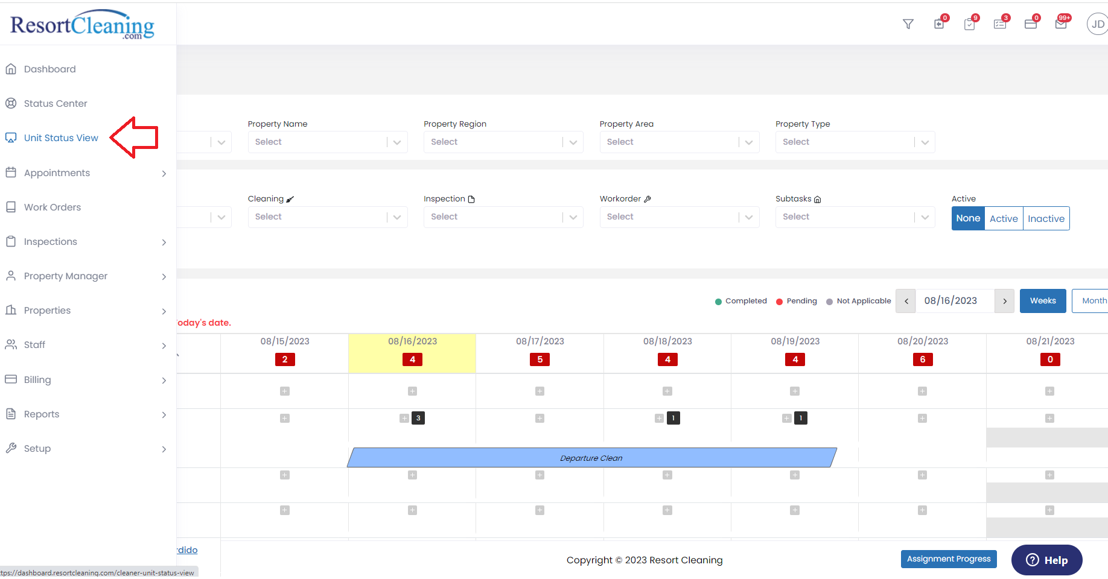Open Unit Status View from the sidebar
Image resolution: width=1108 pixels, height=579 pixels.
pos(60,138)
